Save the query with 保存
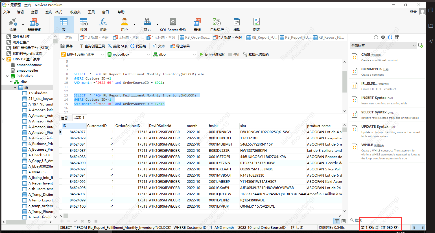 click(67, 46)
